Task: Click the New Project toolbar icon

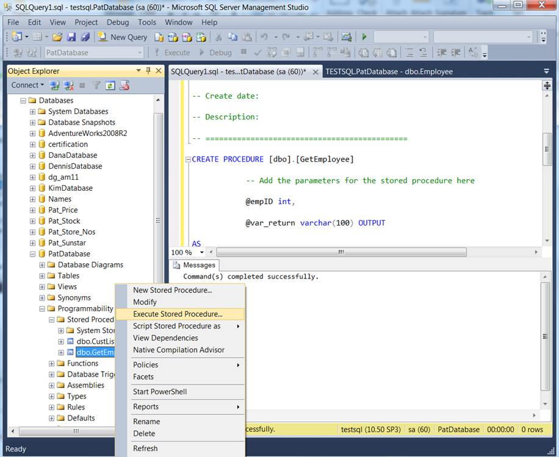Action: pos(16,37)
